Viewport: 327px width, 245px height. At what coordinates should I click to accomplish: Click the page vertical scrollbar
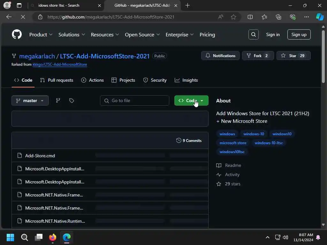tap(323, 57)
